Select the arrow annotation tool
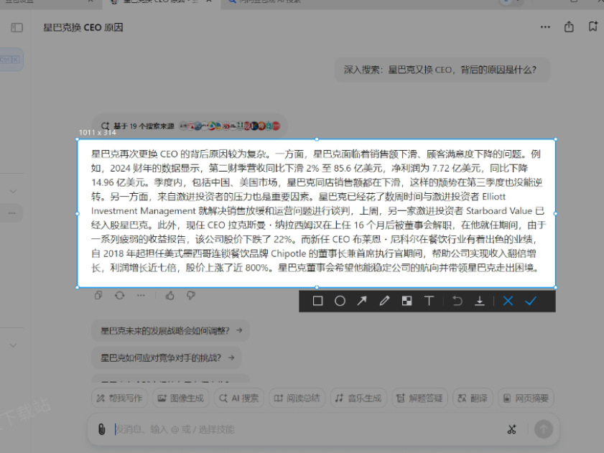Viewport: 604px width, 453px height. tap(362, 301)
